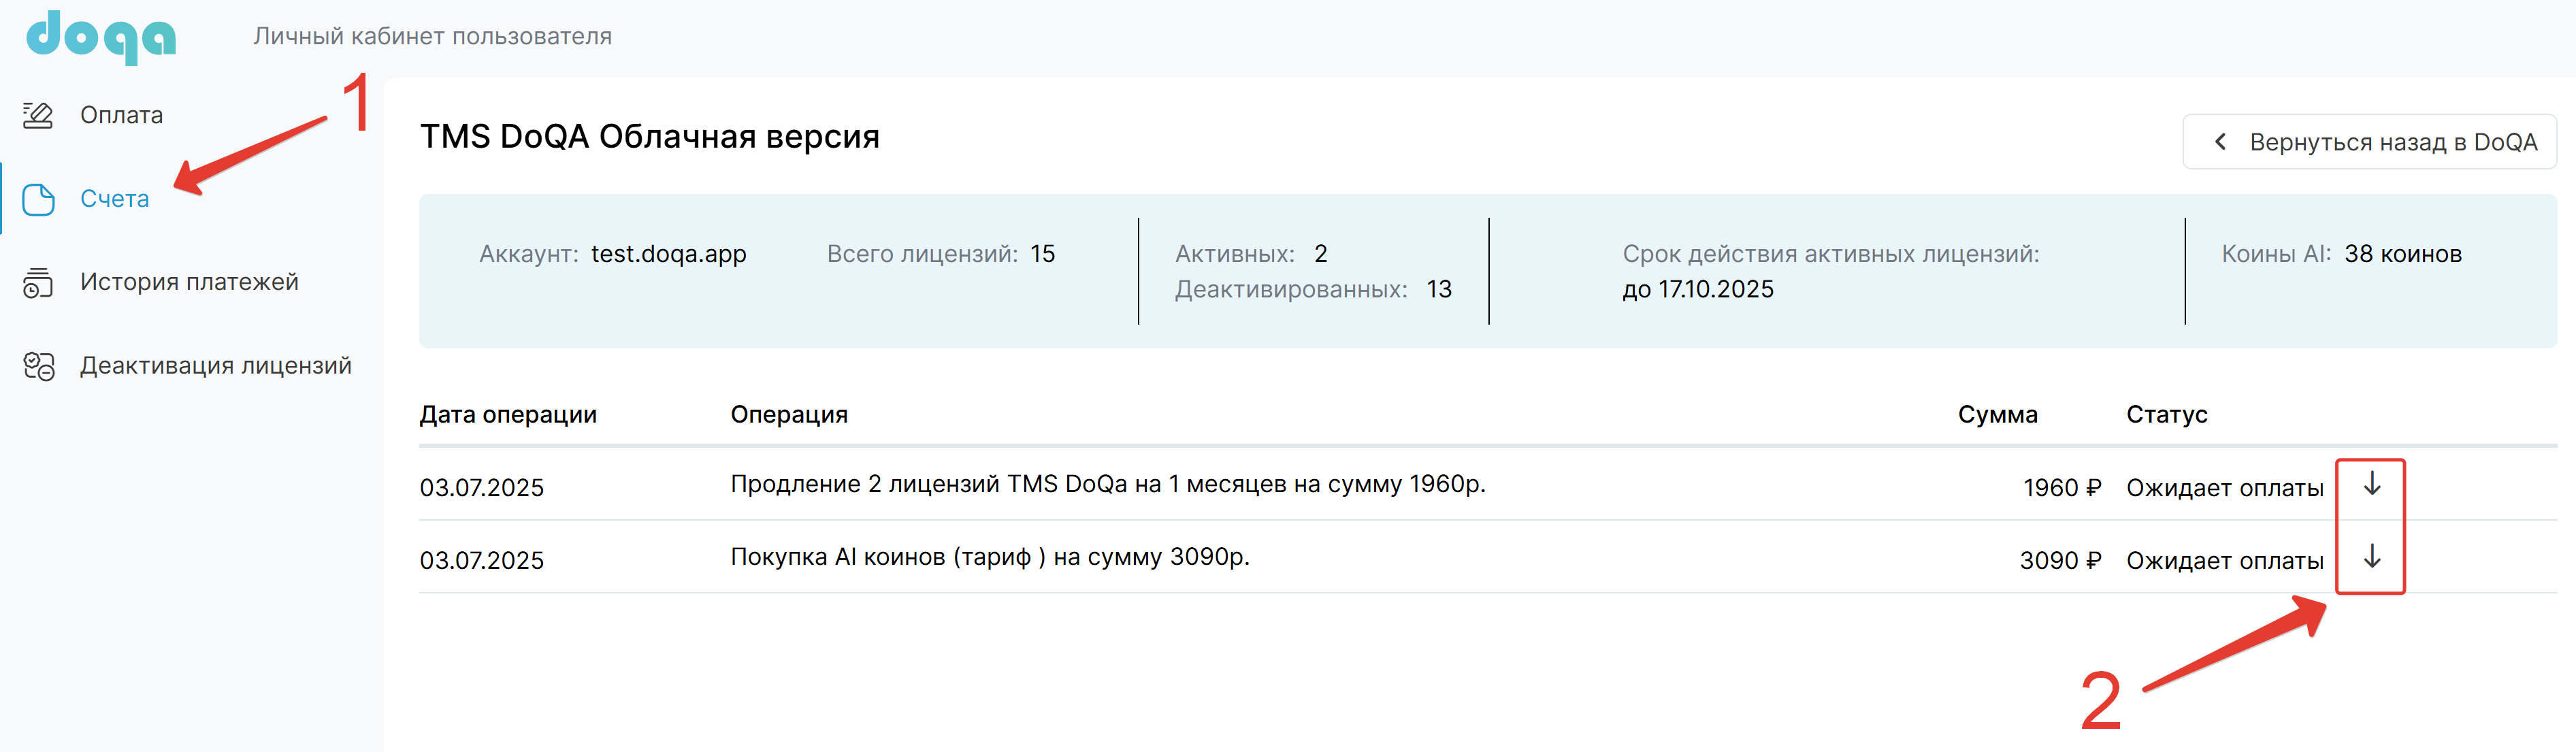Select the Счета menu item

click(x=114, y=199)
